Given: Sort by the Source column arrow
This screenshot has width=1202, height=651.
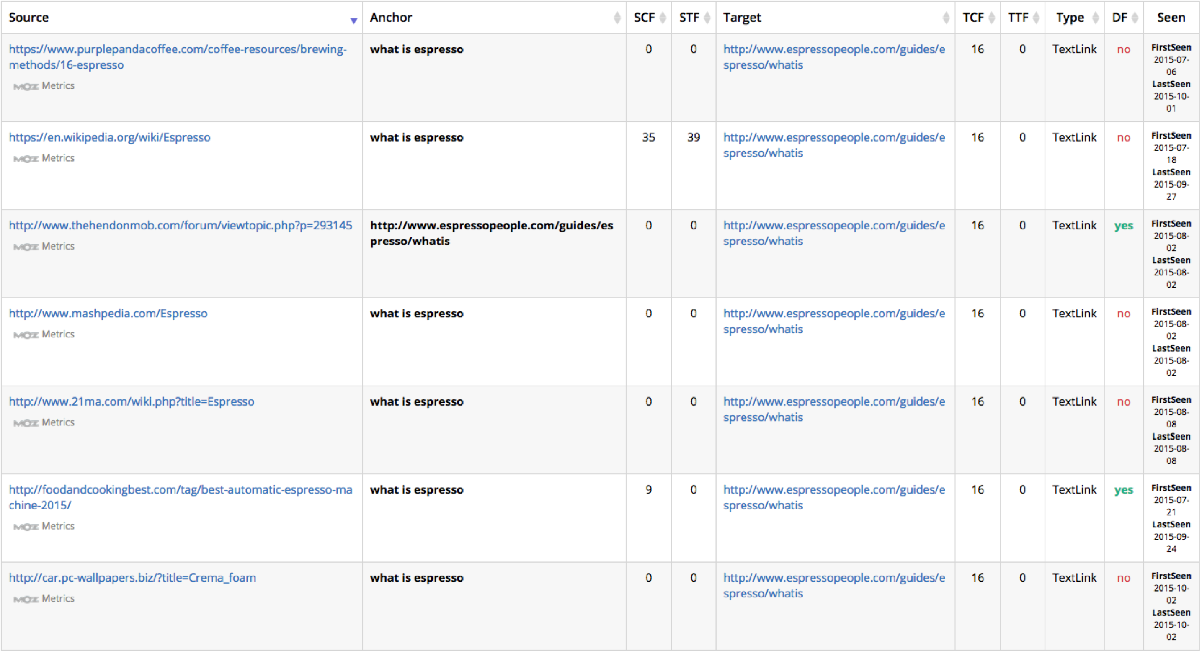Looking at the screenshot, I should [x=354, y=21].
